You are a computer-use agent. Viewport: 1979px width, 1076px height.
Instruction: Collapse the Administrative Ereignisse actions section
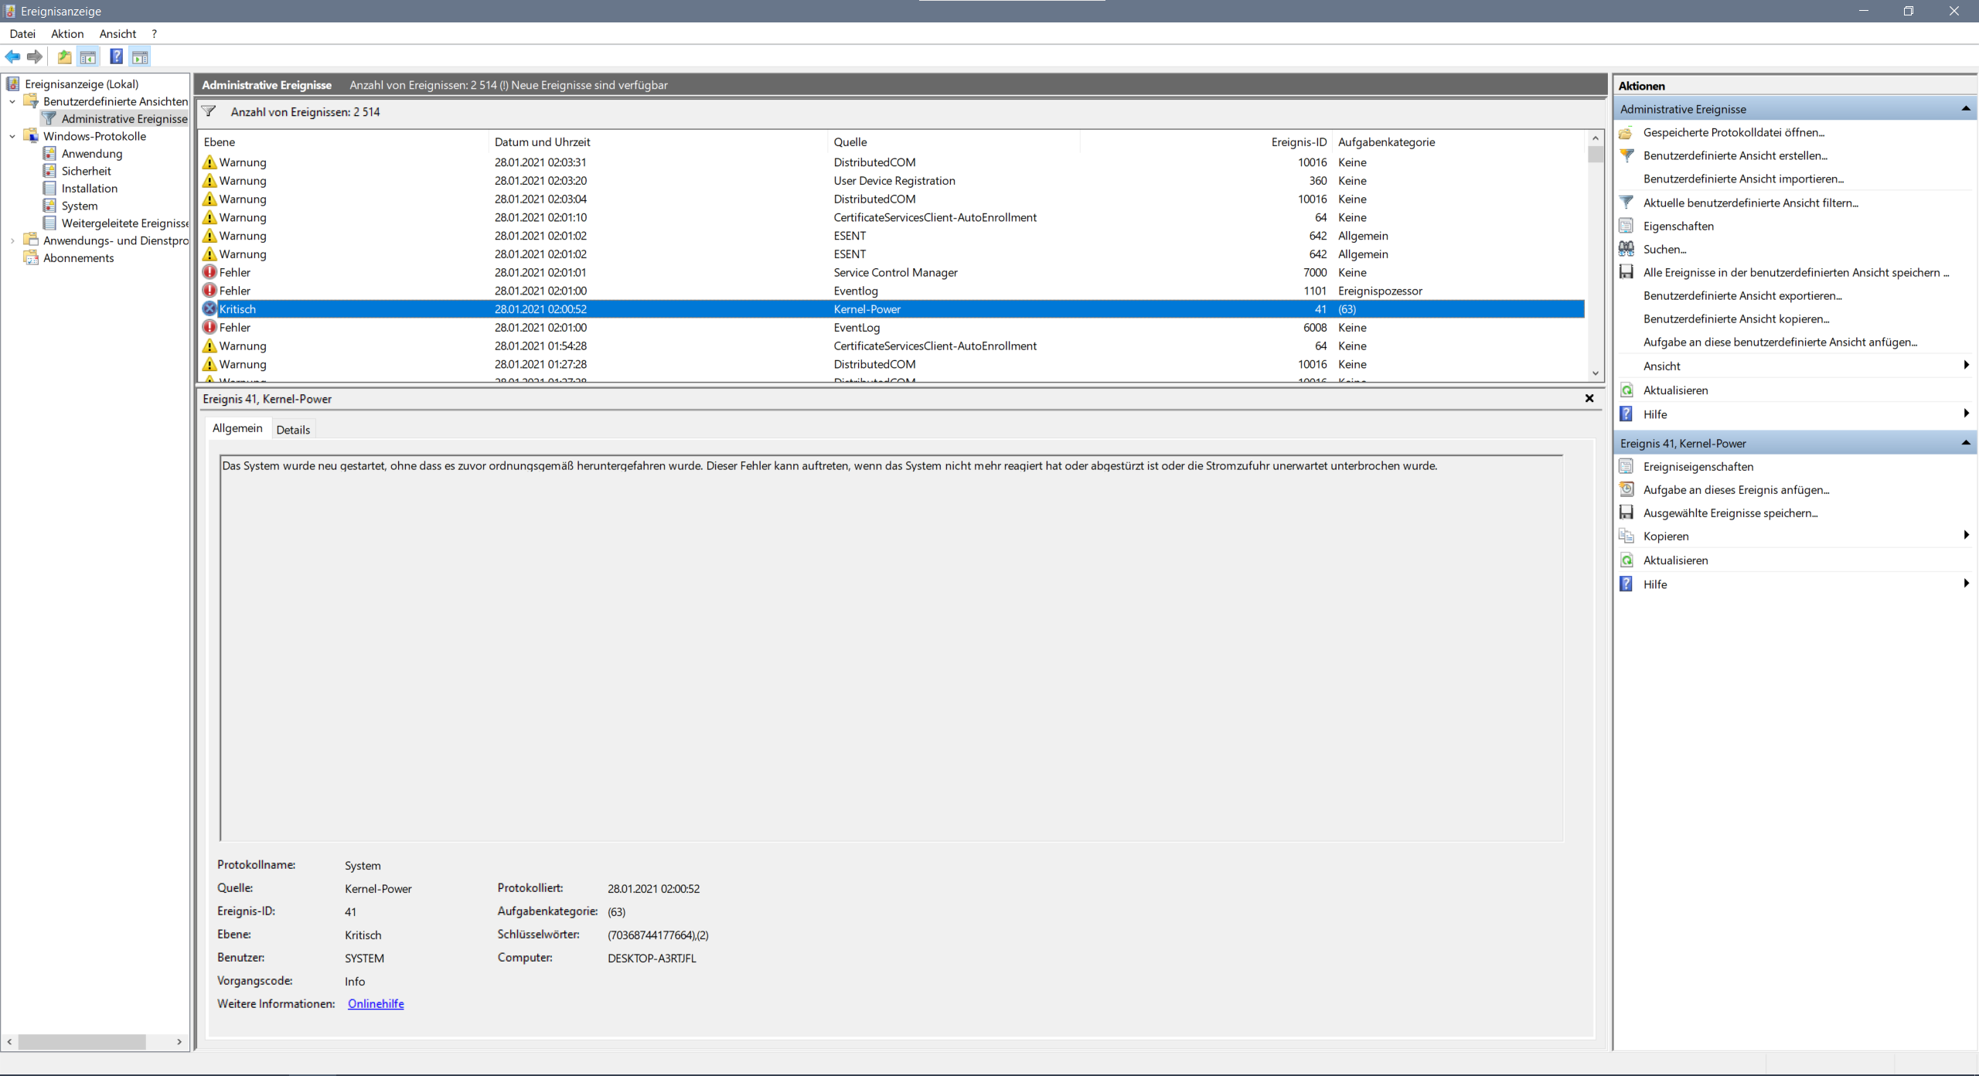point(1965,109)
